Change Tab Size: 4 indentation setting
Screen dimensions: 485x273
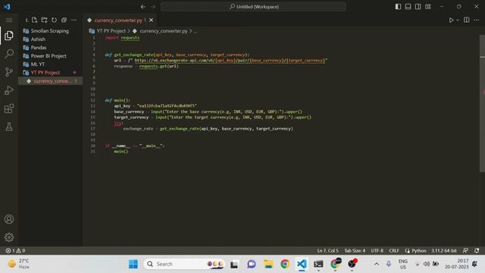355,250
